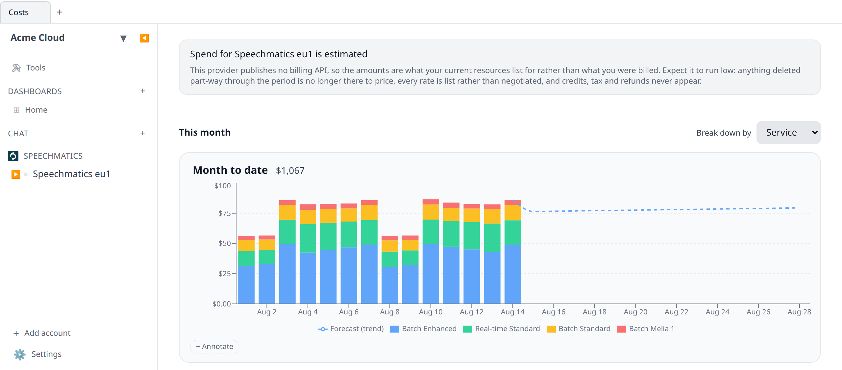This screenshot has height=370, width=842.
Task: Collapse sidebar with the orange arrow icon
Action: pyautogui.click(x=144, y=38)
